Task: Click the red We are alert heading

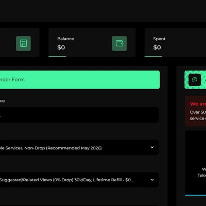Action: [198, 104]
